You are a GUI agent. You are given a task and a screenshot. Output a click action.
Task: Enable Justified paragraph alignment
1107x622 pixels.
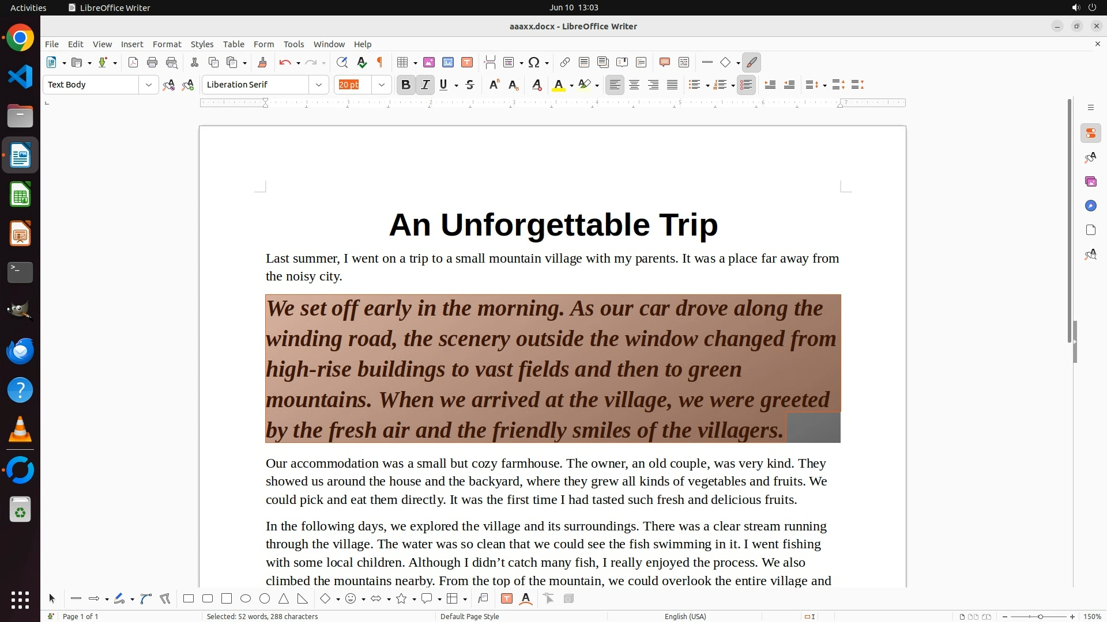pyautogui.click(x=672, y=85)
